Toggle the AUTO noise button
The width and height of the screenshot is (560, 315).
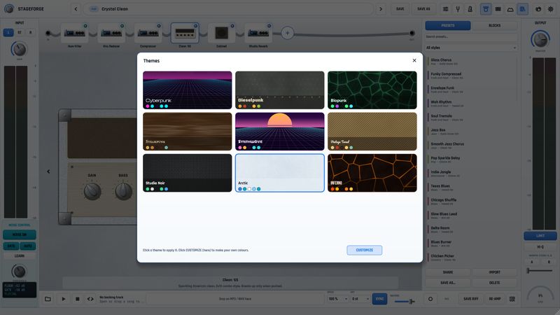[28, 246]
